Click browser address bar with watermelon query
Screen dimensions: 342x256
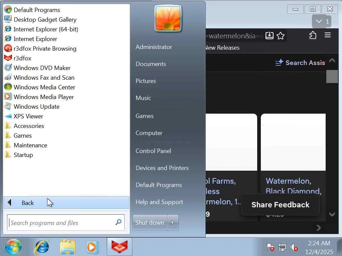[234, 36]
